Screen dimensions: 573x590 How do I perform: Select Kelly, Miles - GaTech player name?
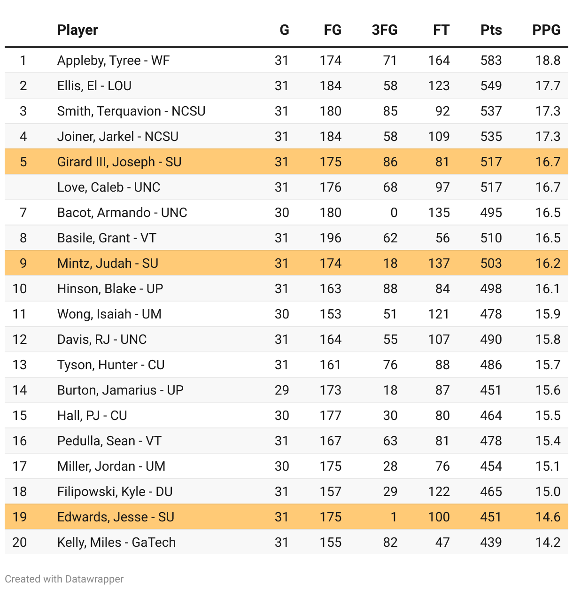click(x=116, y=543)
